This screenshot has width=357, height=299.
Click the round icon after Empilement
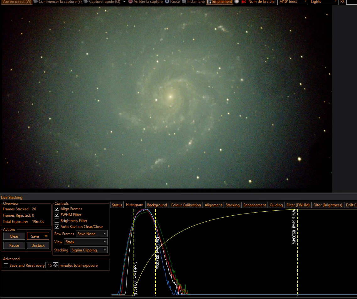pyautogui.click(x=236, y=2)
